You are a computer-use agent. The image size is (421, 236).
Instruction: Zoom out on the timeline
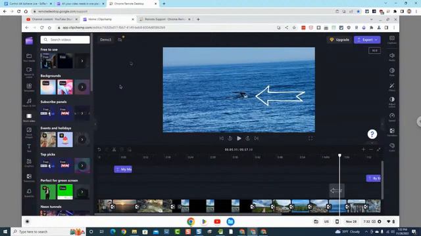click(x=371, y=149)
